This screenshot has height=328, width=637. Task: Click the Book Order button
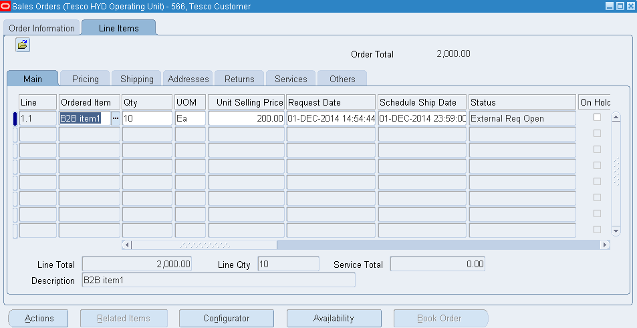click(440, 318)
